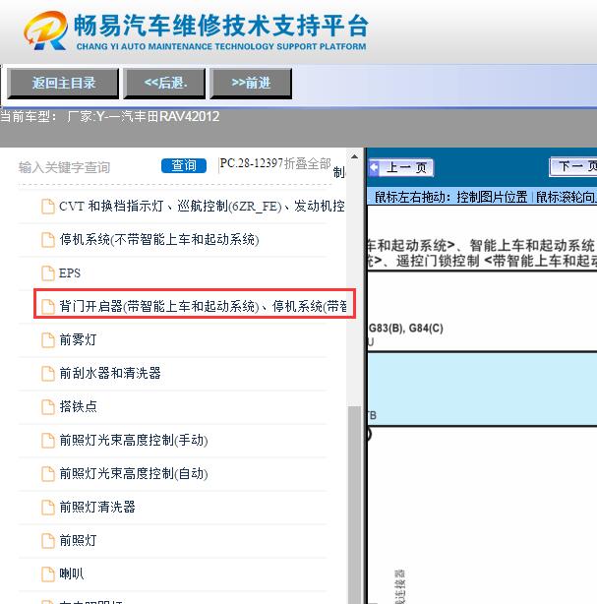
Task: Click the 返回主目录 button
Action: tap(63, 83)
